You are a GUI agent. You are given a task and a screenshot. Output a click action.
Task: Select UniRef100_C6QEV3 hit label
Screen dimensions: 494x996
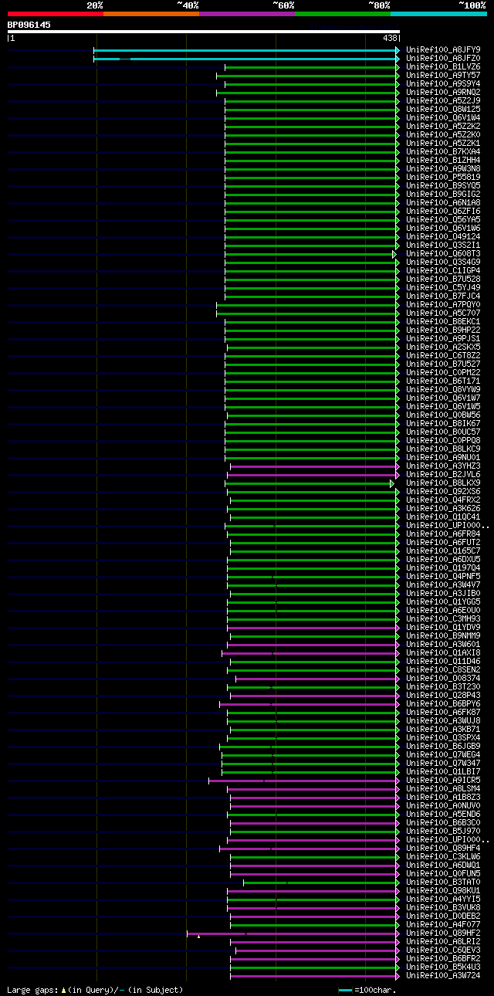pyautogui.click(x=443, y=950)
